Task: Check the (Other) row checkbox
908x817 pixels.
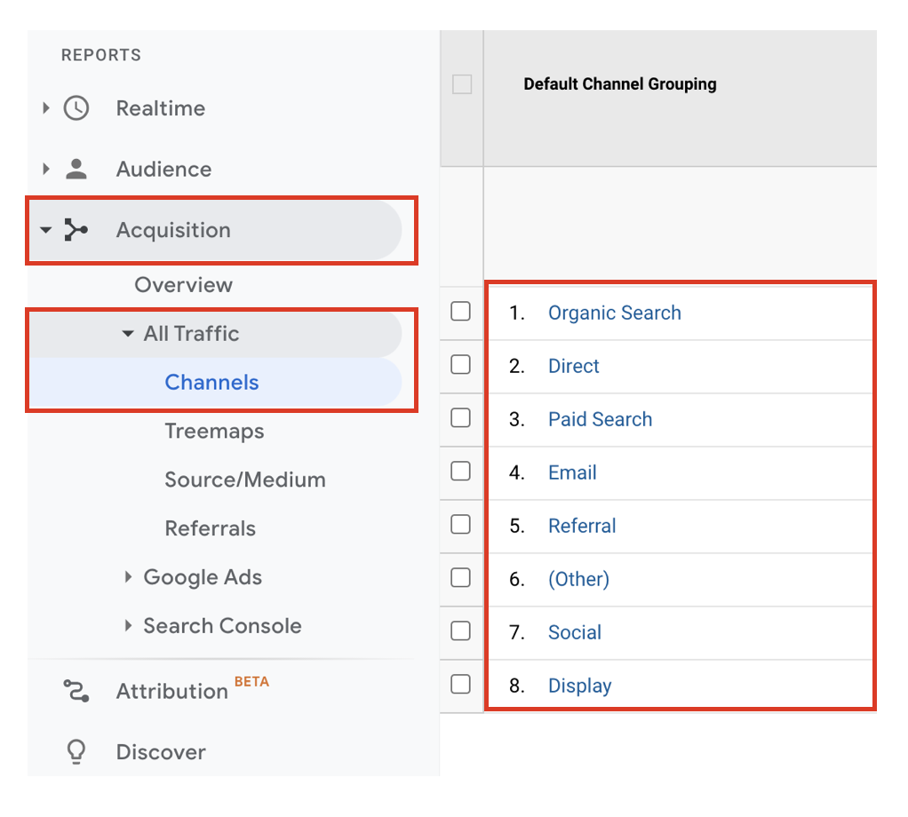Action: click(x=460, y=577)
